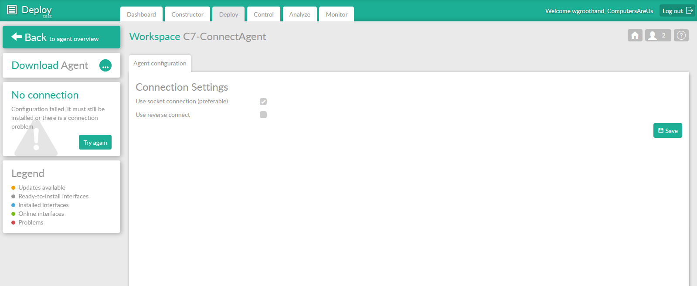Click the Try again button
This screenshot has height=286, width=697.
(95, 143)
